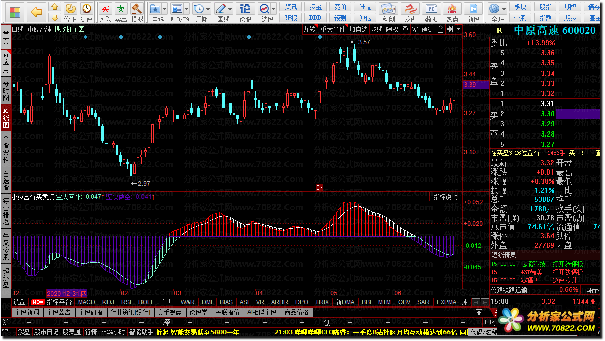The height and width of the screenshot is (341, 605).
Task: Switch to the EXPMA indicator tab
Action: pyautogui.click(x=446, y=302)
